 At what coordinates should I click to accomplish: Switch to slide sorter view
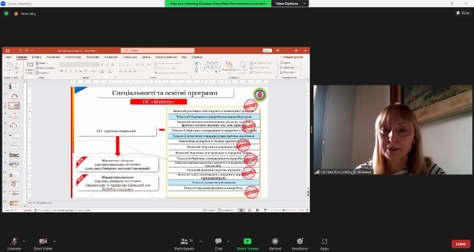[x=249, y=210]
